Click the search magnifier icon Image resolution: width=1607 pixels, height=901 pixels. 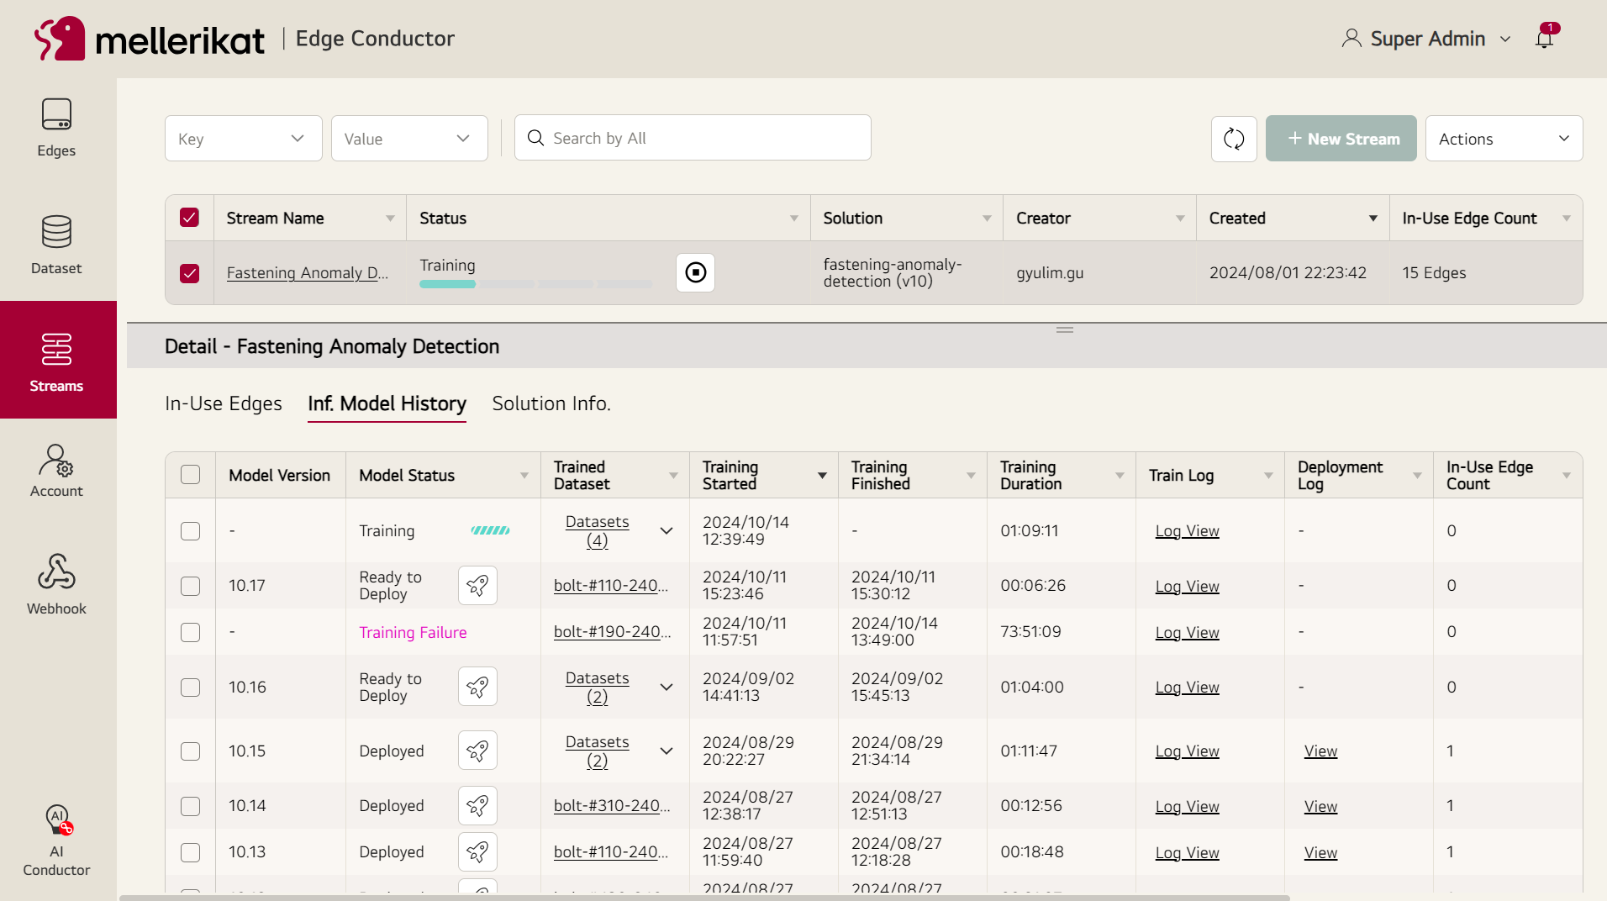[x=535, y=138]
